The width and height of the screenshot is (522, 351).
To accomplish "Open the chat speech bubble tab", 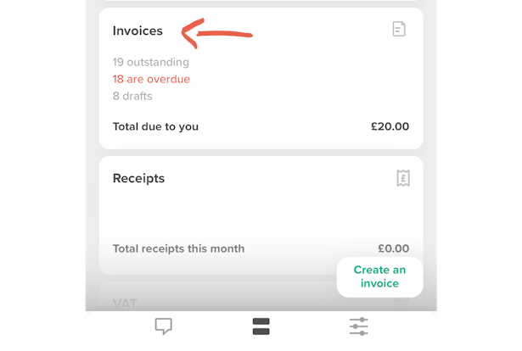I will point(164,326).
